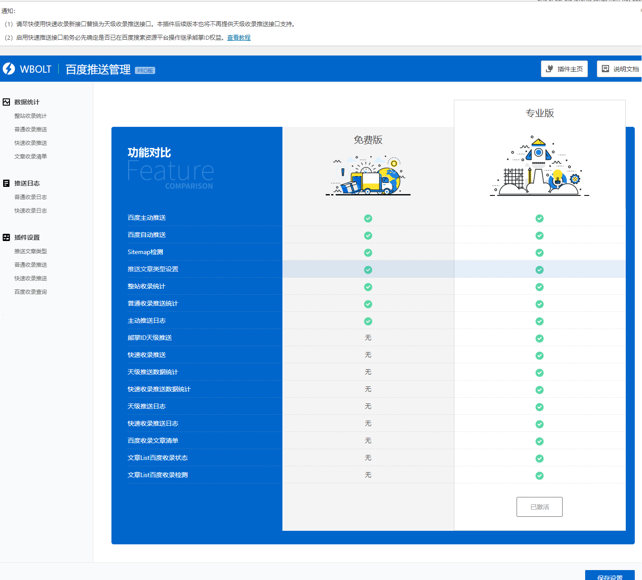Screen dimensions: 642x580
Task: Click the log icon beside 推送日志
Action: pos(6,183)
